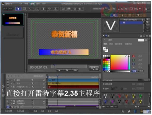The width and height of the screenshot is (152, 115).
Task: Toggle the blue V checkbox in fill panel
Action: 106,36
